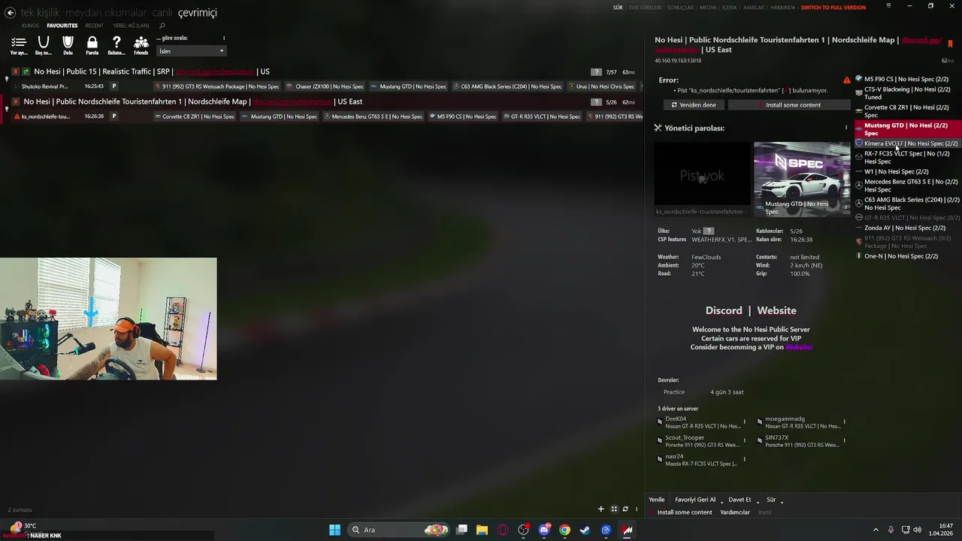This screenshot has width=962, height=541.
Task: Click the bookmark icon beside server title
Action: (950, 44)
